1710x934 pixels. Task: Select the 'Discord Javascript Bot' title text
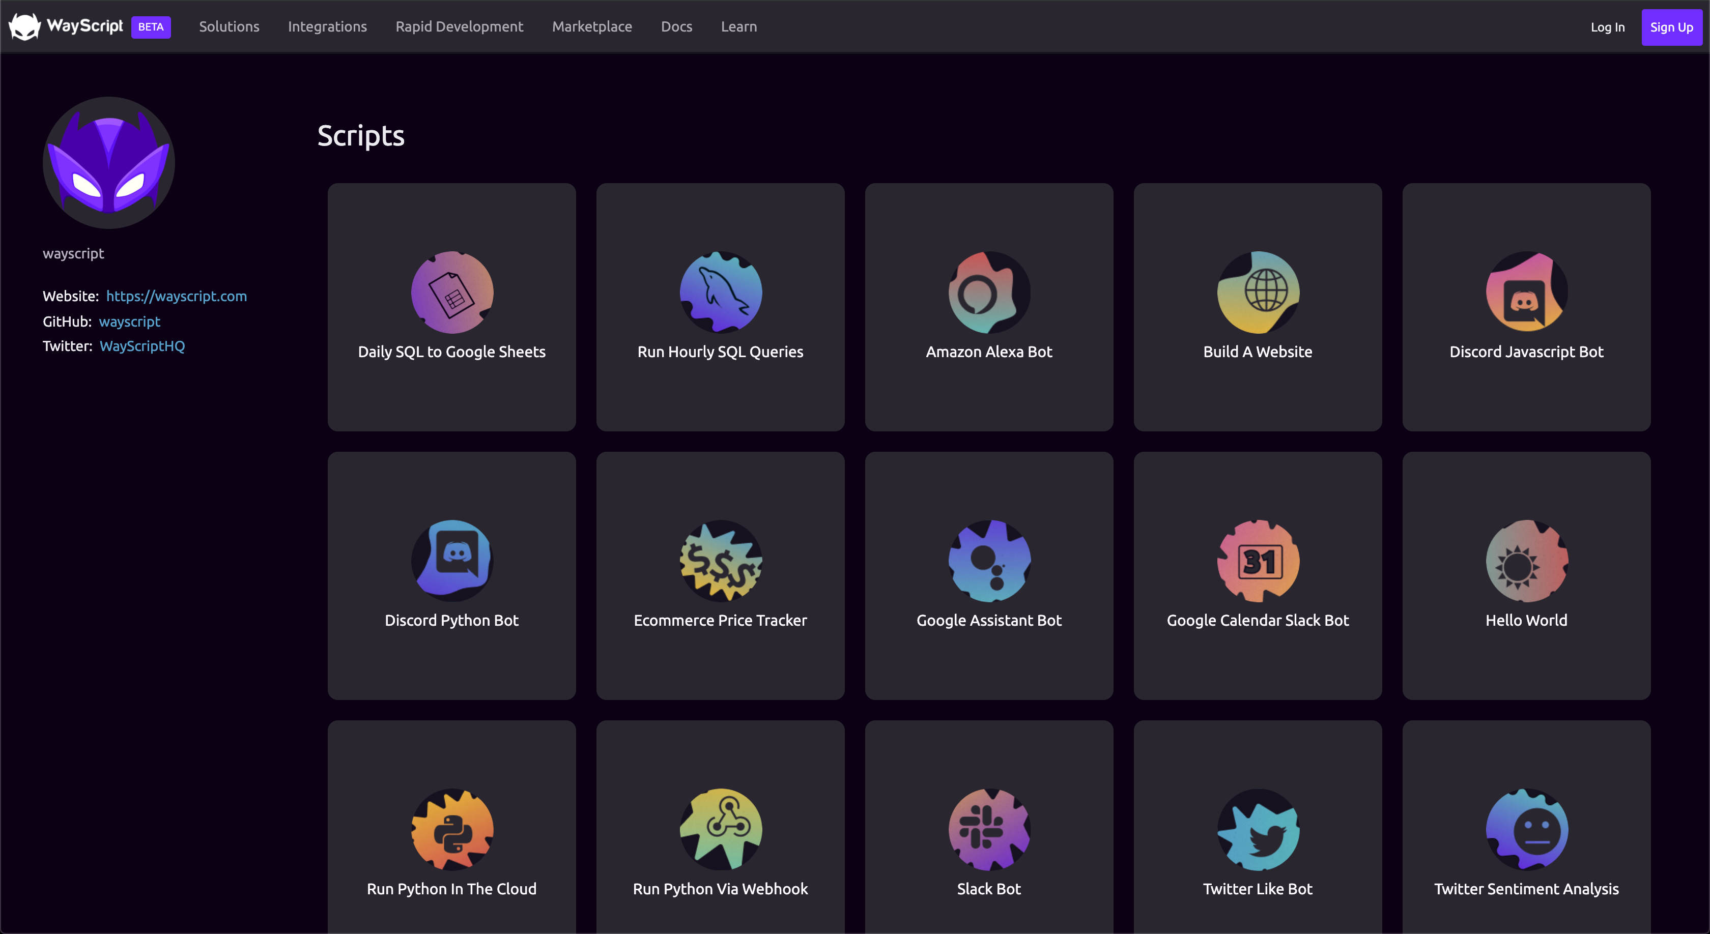(x=1527, y=352)
